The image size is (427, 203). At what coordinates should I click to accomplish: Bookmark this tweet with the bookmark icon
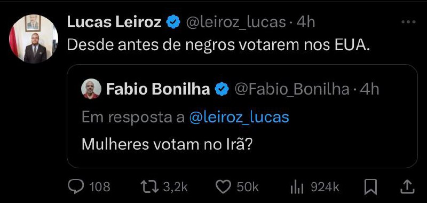point(370,187)
